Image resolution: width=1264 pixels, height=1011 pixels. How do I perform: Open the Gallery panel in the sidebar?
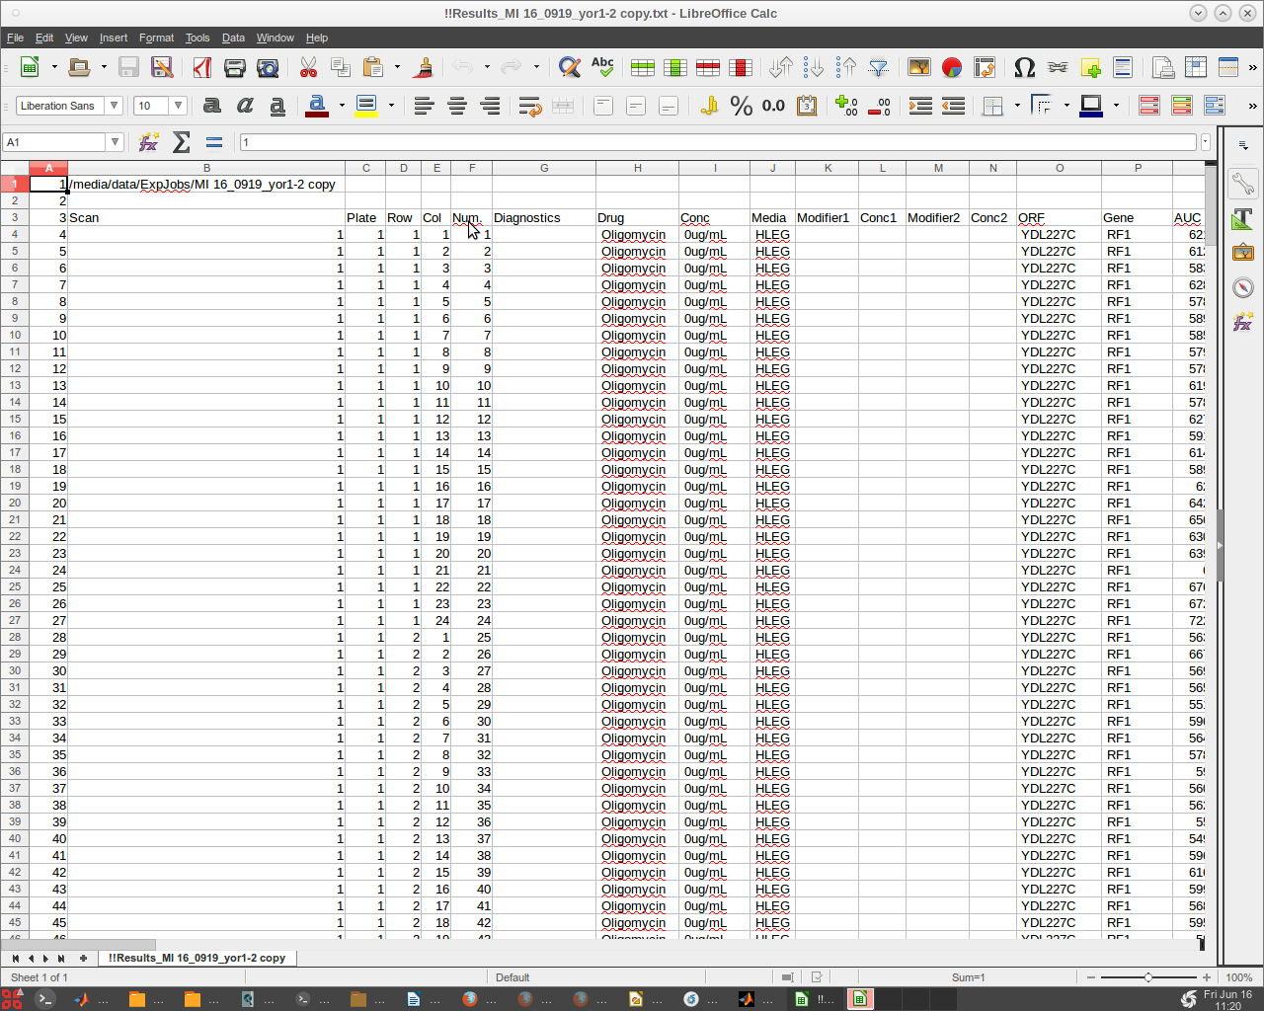point(1242,252)
